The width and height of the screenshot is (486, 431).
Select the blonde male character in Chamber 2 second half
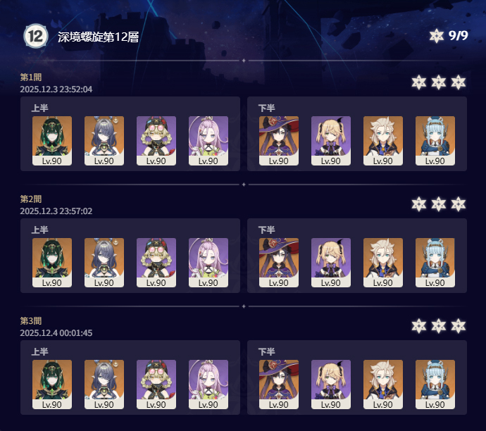click(383, 263)
